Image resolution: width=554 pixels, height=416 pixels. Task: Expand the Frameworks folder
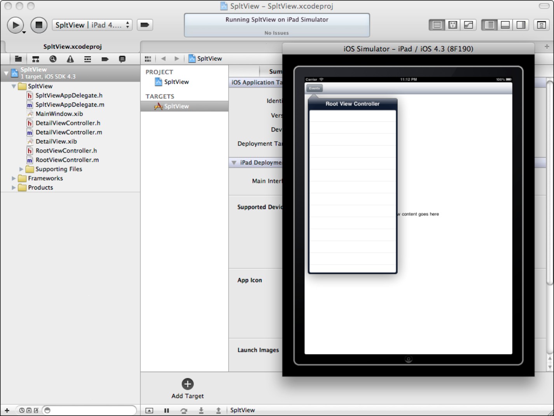click(14, 178)
